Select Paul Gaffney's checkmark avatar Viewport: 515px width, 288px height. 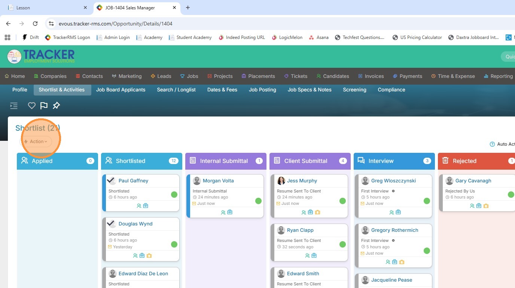coord(112,181)
